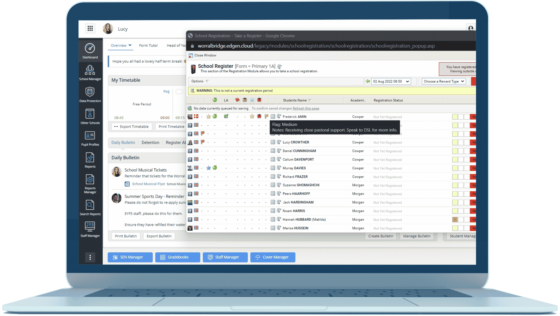Open Other Schools in the sidebar
Viewport: 560px width, 316px height.
(x=90, y=117)
